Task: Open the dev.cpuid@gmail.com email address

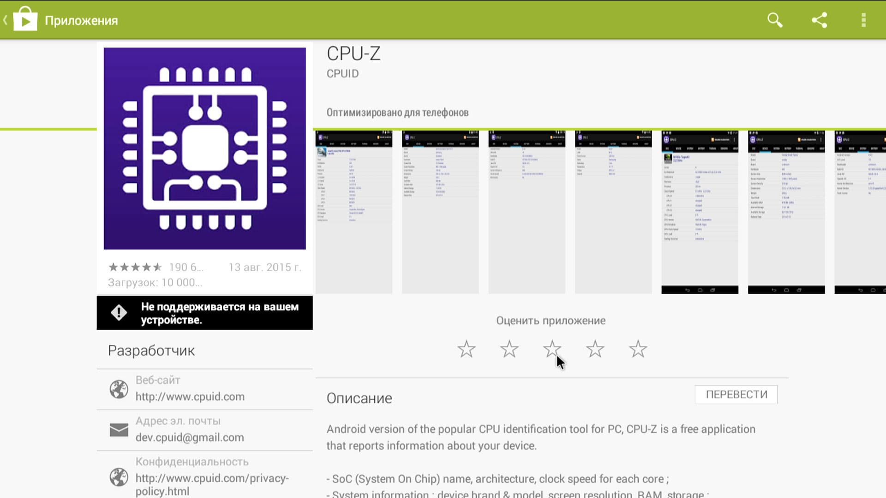Action: [189, 437]
